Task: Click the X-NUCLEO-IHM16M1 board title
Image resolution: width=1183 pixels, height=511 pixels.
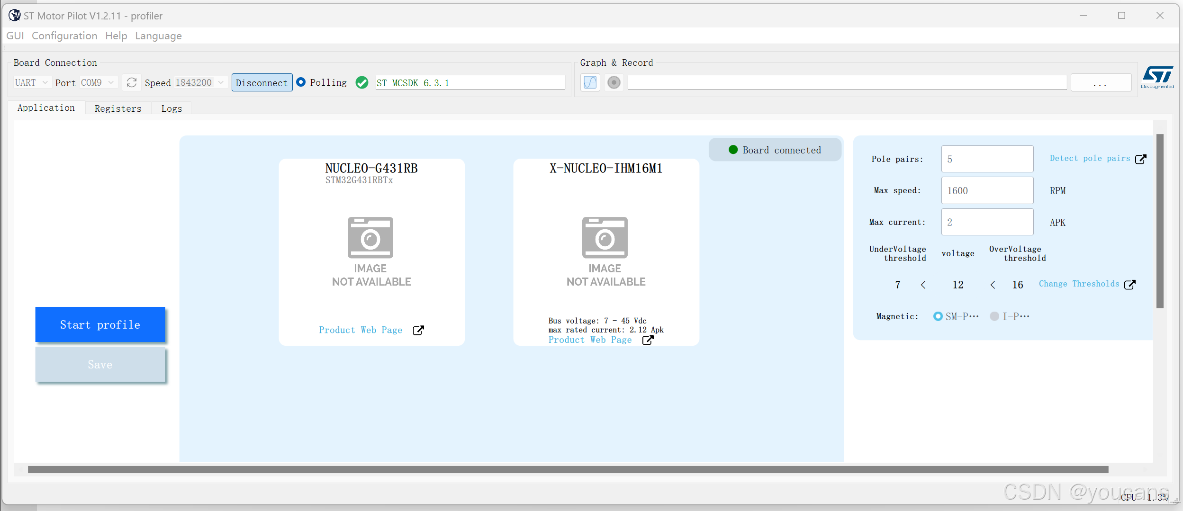Action: point(605,168)
